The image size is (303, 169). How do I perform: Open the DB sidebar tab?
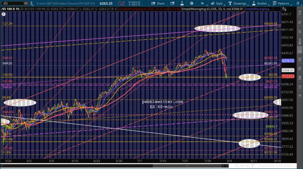coord(300,78)
